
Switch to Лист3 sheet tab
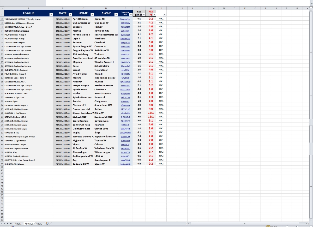coord(39,224)
